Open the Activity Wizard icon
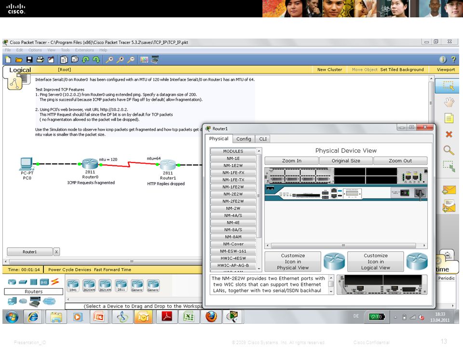 [x=51, y=60]
